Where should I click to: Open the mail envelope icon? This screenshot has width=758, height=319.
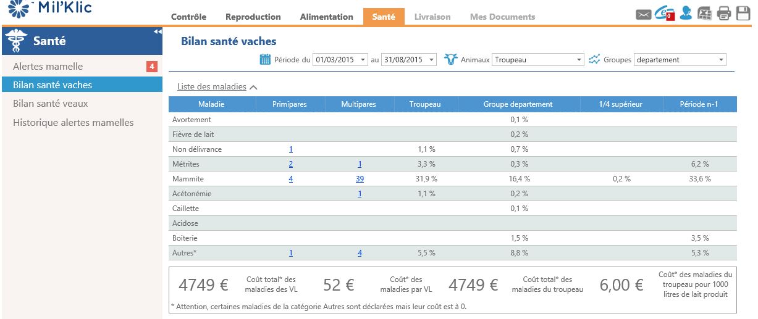(x=643, y=14)
